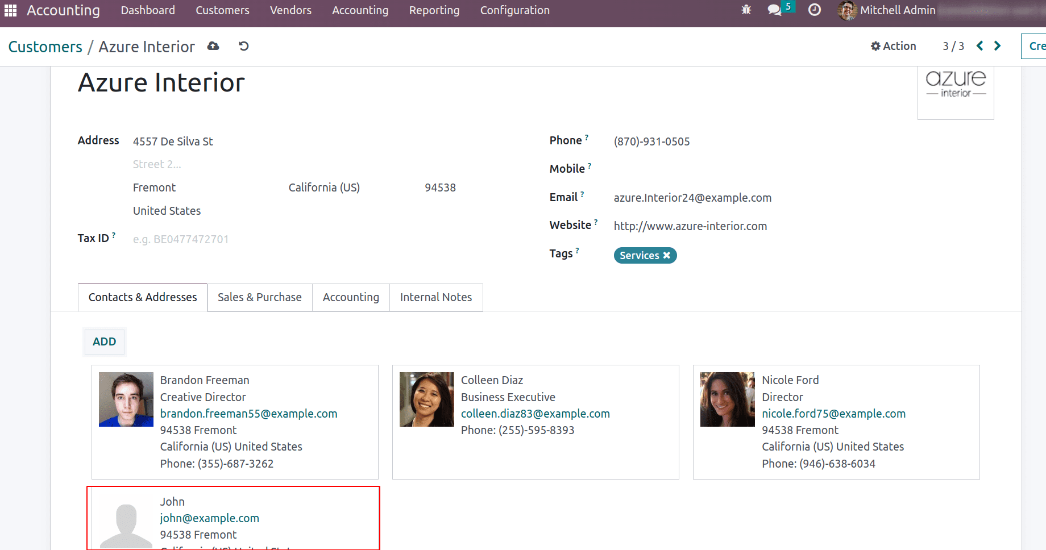This screenshot has width=1046, height=550.
Task: Click the message counter badge 5
Action: click(788, 6)
